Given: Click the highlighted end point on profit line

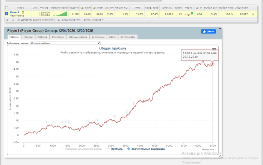Looking at the screenshot, I should coord(212,64).
